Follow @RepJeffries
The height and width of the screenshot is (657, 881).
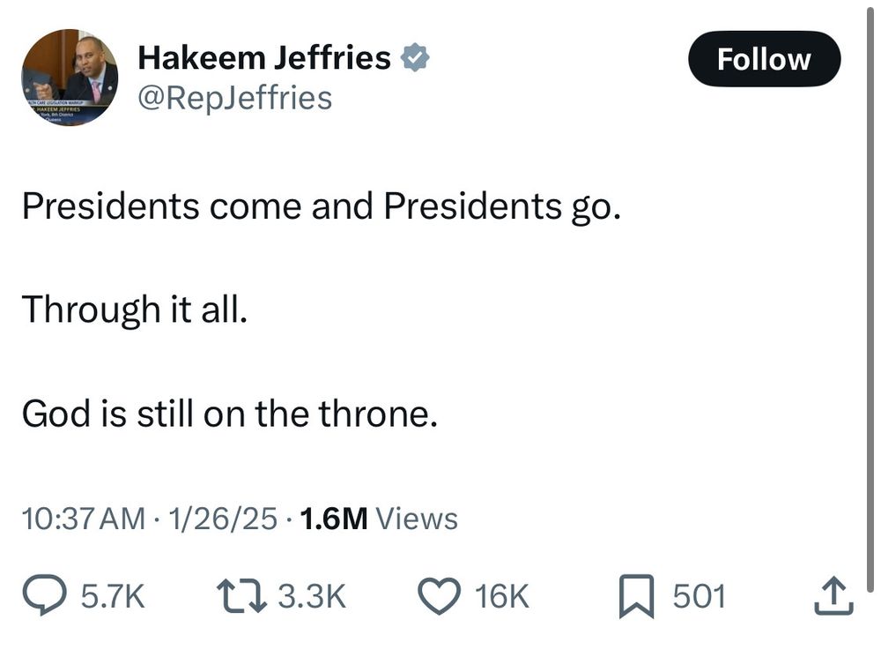764,59
